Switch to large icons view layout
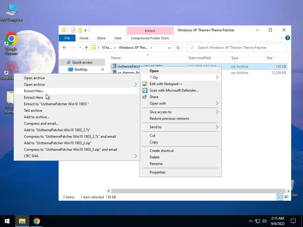Viewport: 303px width, 227px height. 286,197
